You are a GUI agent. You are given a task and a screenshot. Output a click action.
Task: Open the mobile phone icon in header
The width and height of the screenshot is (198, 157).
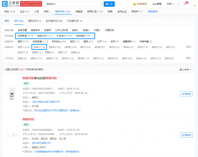(x=179, y=4)
